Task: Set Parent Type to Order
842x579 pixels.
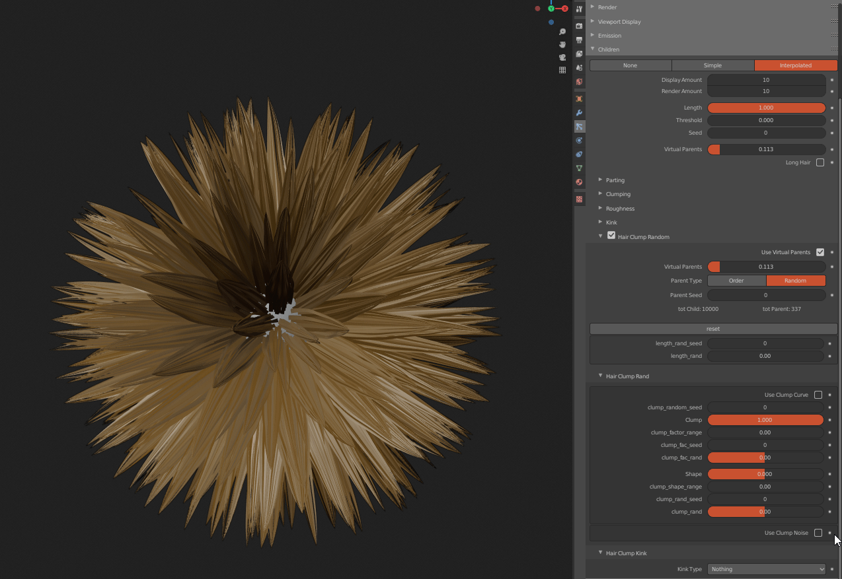Action: click(x=736, y=281)
